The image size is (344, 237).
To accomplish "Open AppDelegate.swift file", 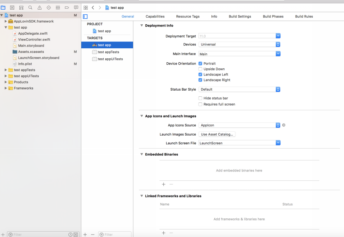I will pos(33,34).
